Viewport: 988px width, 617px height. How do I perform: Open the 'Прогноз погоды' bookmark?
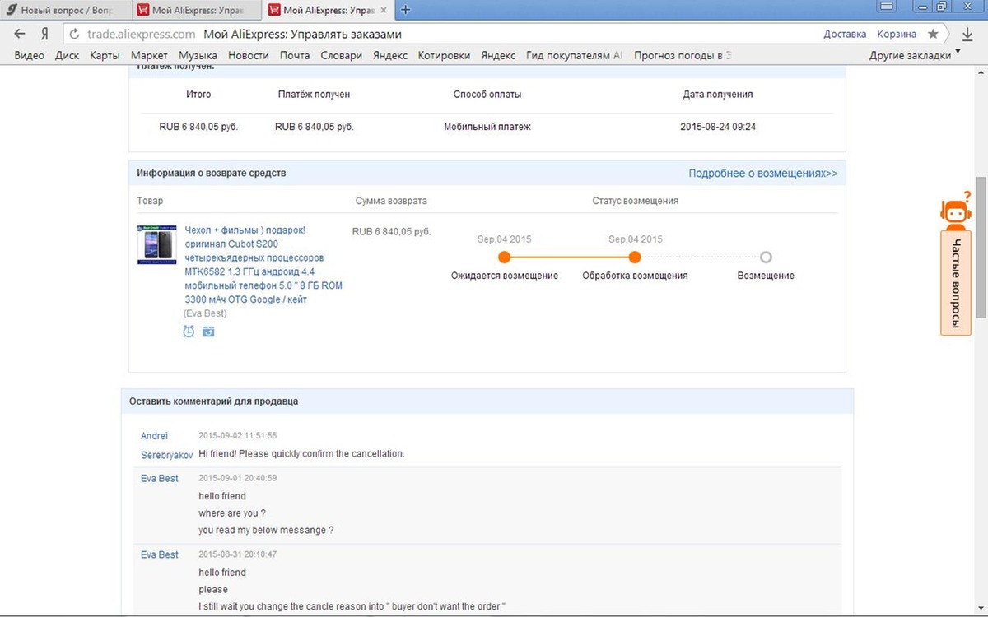683,55
